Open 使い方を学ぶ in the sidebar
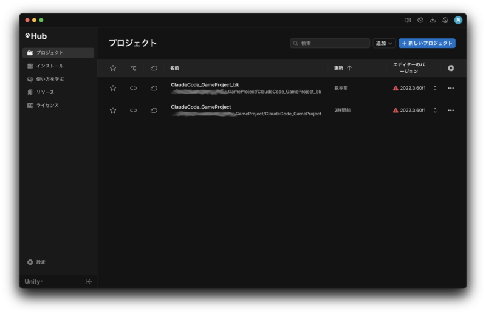 (58, 79)
